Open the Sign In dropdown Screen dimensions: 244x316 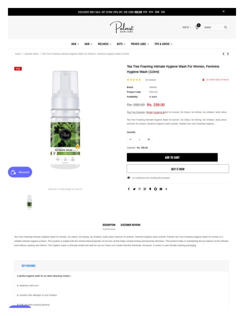coord(187,27)
